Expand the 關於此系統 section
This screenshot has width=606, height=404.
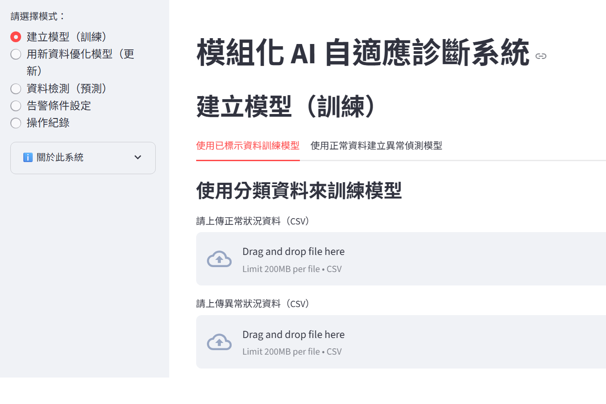(x=60, y=158)
